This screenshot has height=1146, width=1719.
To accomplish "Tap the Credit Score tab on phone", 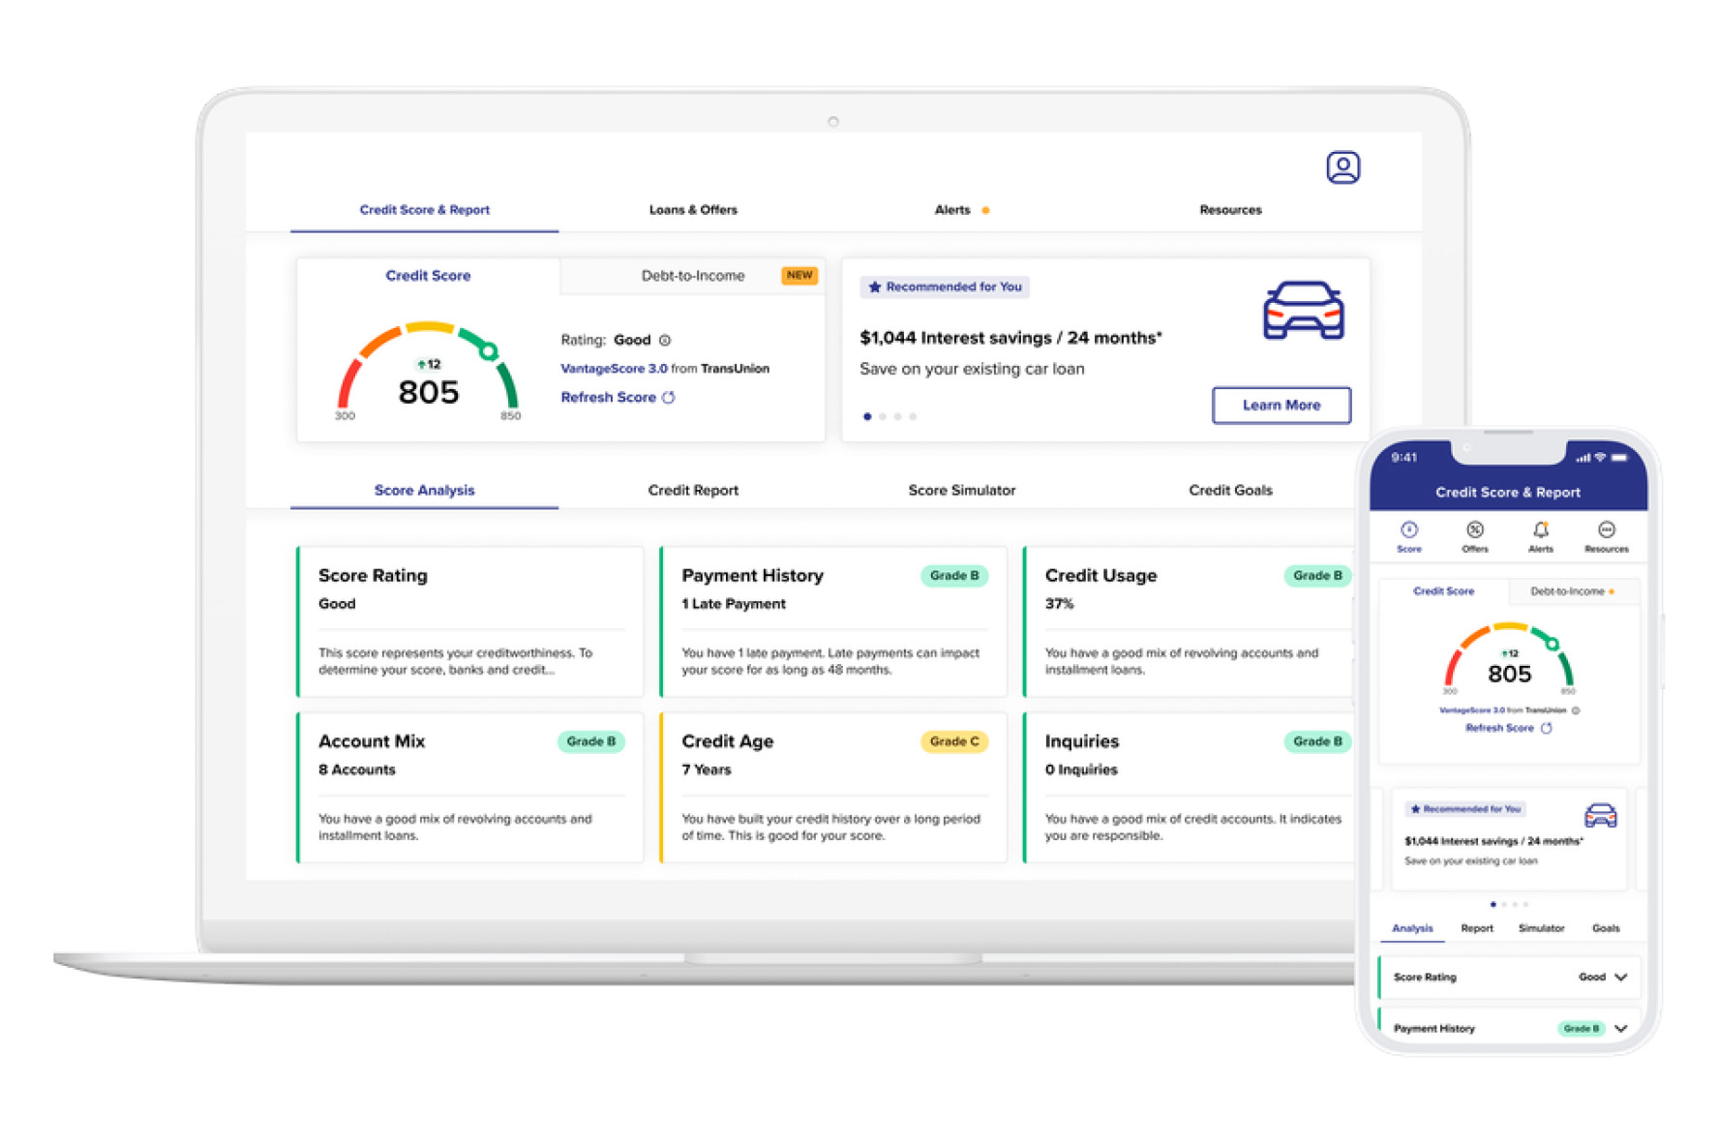I will click(x=1443, y=591).
